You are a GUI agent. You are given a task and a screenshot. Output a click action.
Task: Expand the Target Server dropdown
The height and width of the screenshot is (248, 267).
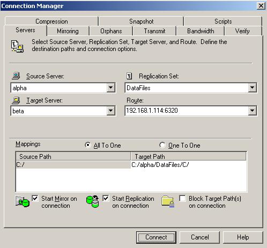[x=110, y=111]
